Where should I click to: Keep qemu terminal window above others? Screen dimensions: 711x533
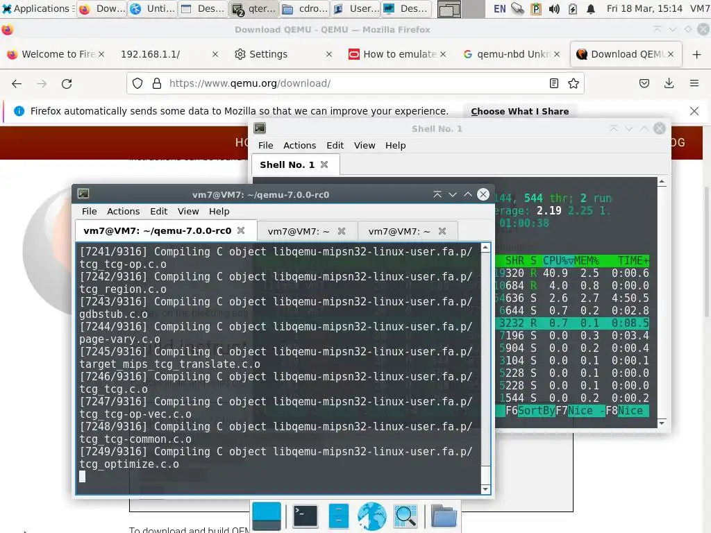coord(437,194)
